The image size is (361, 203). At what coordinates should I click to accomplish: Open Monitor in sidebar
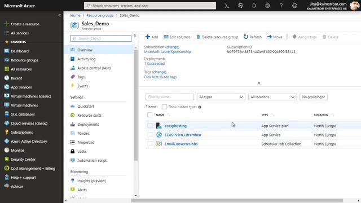click(17, 151)
